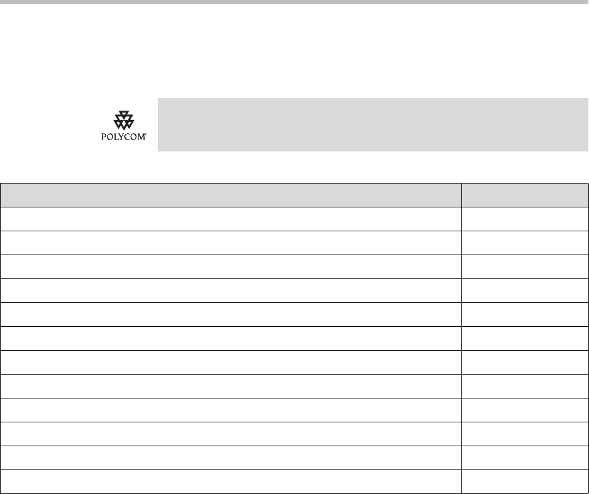Select the wide left header cell of the table
The image size is (589, 494).
[231, 195]
